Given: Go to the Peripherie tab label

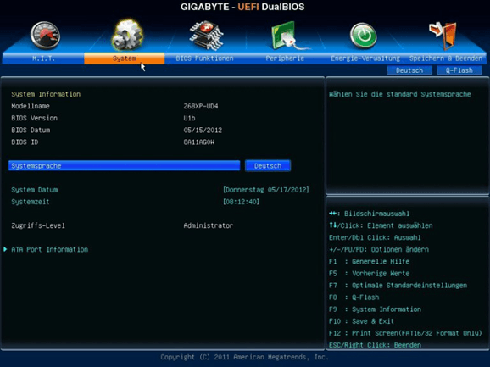Looking at the screenshot, I should (285, 58).
